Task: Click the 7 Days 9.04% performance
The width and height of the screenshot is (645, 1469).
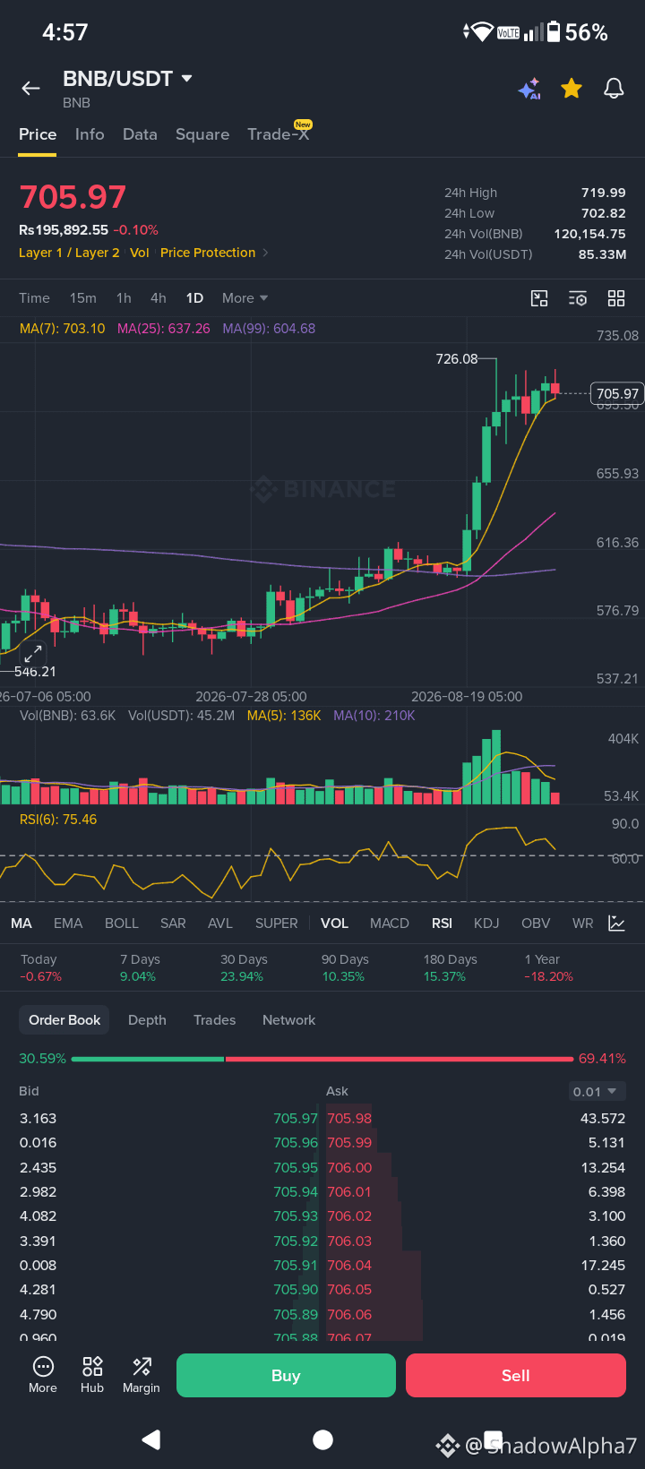Action: click(140, 967)
